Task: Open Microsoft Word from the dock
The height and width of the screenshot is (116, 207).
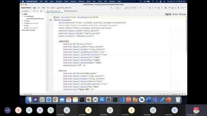Action: click(148, 100)
